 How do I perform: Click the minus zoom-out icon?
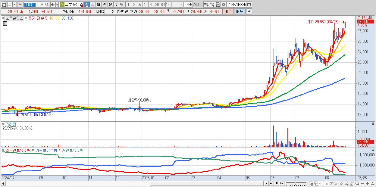point(362,183)
